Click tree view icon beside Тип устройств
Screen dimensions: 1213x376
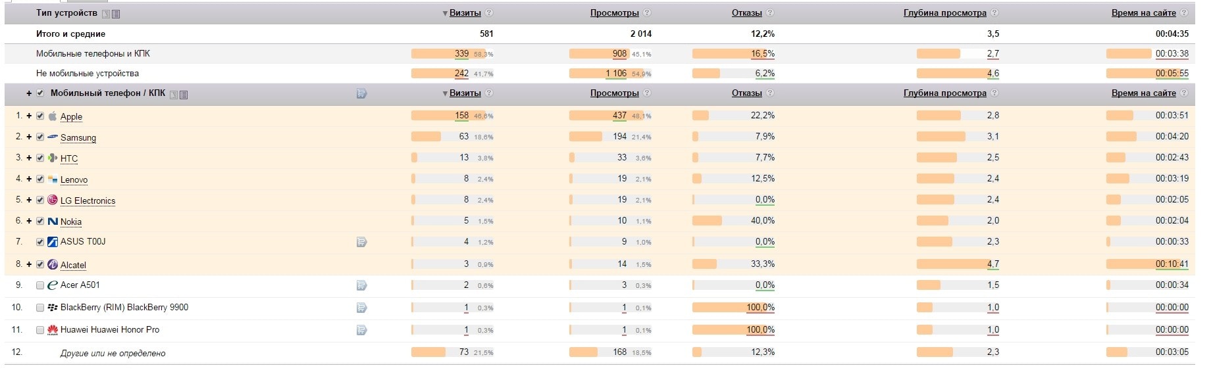(x=106, y=14)
